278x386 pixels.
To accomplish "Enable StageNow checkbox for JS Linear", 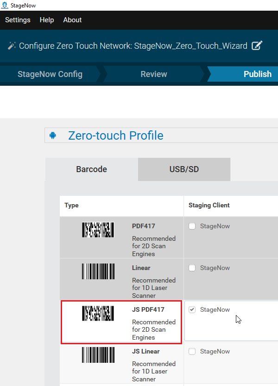I will pyautogui.click(x=192, y=351).
